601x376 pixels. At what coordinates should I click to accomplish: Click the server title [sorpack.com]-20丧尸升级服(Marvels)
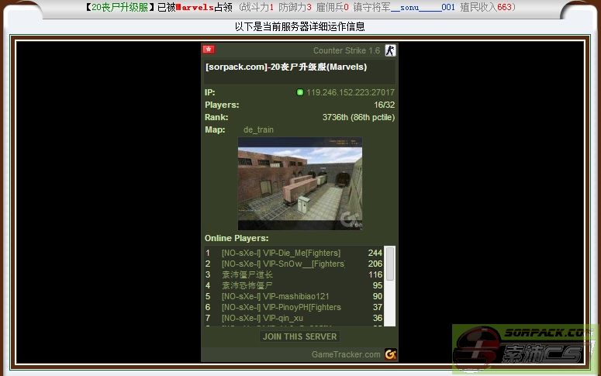[286, 67]
